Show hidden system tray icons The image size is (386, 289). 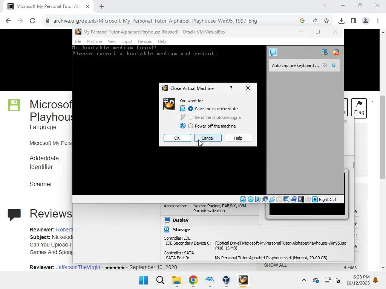[x=304, y=280]
